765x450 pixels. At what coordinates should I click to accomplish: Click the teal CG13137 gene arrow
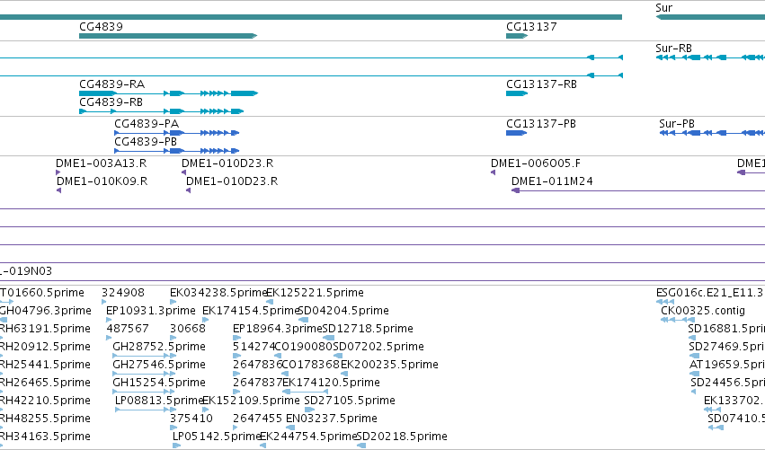[517, 36]
